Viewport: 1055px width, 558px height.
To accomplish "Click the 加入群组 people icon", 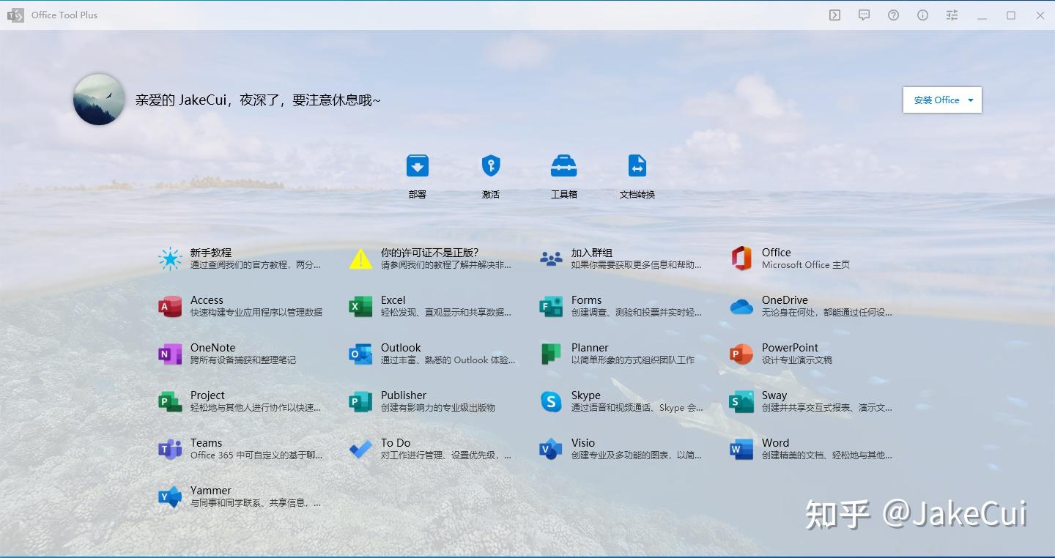I will (x=551, y=258).
